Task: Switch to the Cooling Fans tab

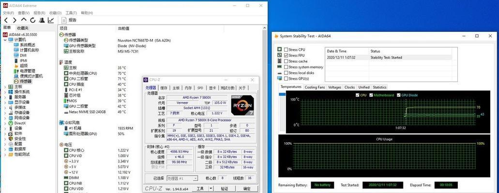Action: pos(315,87)
